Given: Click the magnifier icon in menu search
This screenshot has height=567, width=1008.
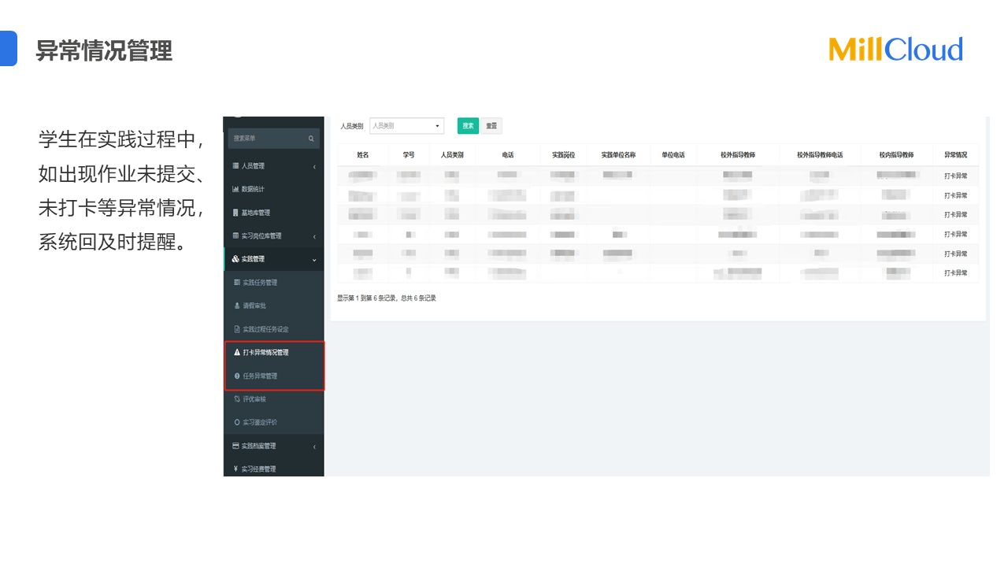Looking at the screenshot, I should (311, 139).
